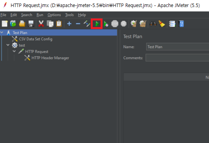The width and height of the screenshot is (209, 143).
Task: Click the thread group gear icon
Action: click(15, 45)
